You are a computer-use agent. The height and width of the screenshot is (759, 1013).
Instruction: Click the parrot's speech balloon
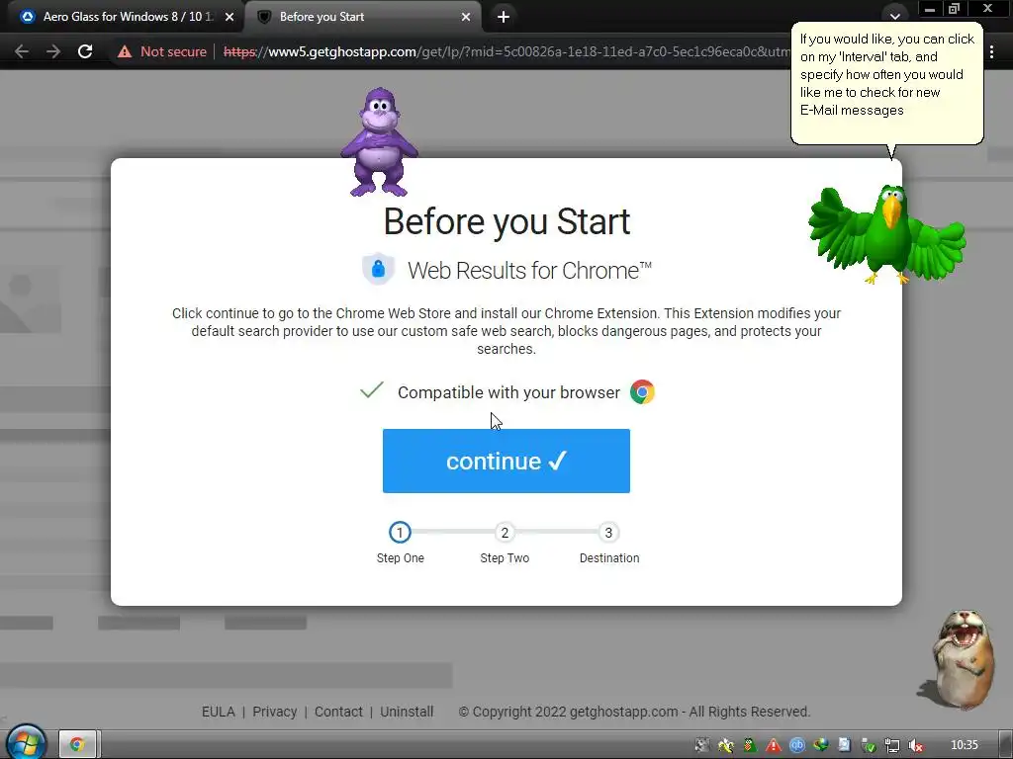pos(887,83)
